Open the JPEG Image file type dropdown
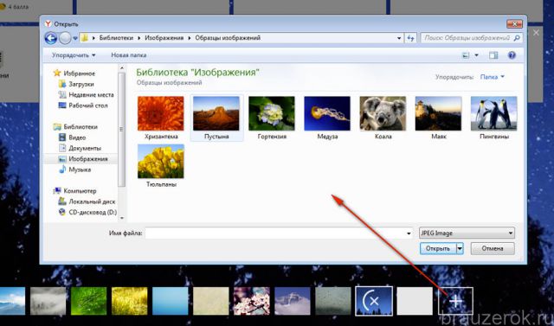554x326 pixels. point(467,233)
